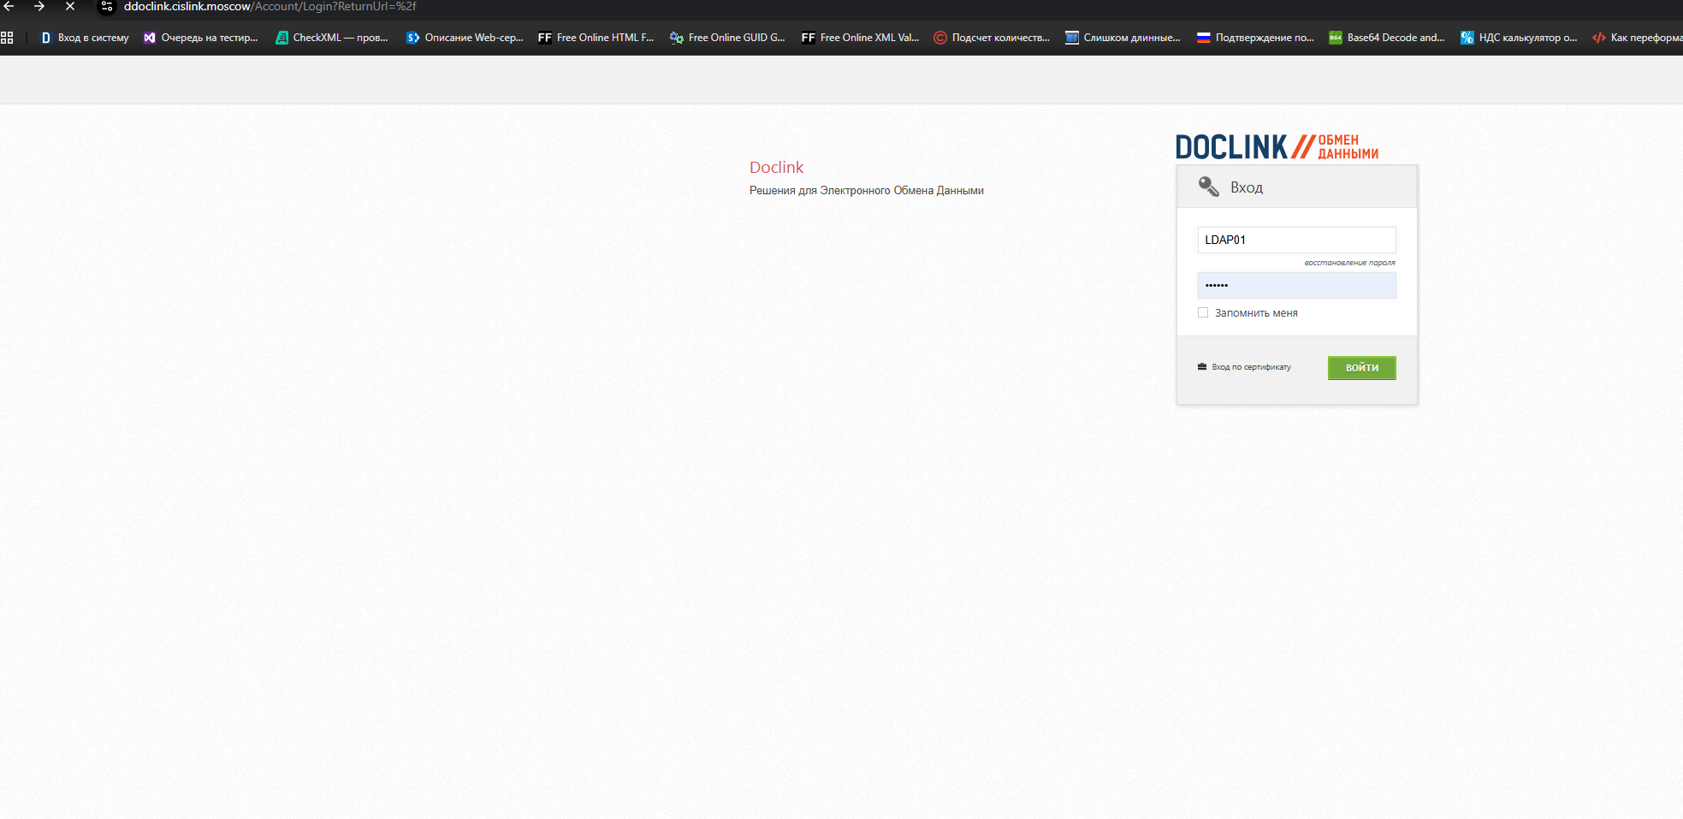Open the 'CheckXML — пров...' bookmark
This screenshot has height=819, width=1683.
click(x=332, y=38)
